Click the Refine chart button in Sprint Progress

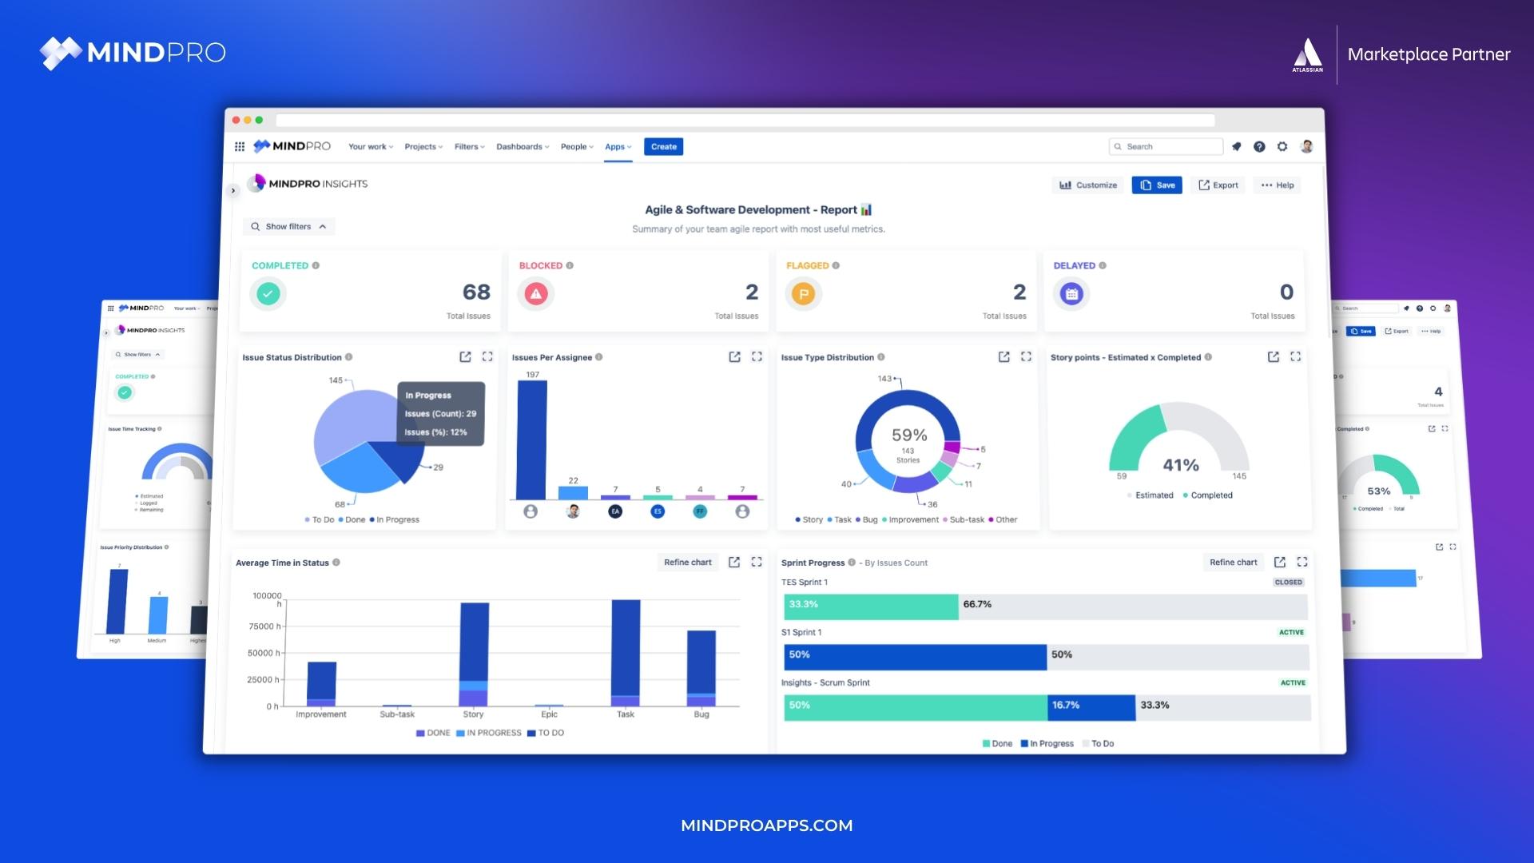1233,562
